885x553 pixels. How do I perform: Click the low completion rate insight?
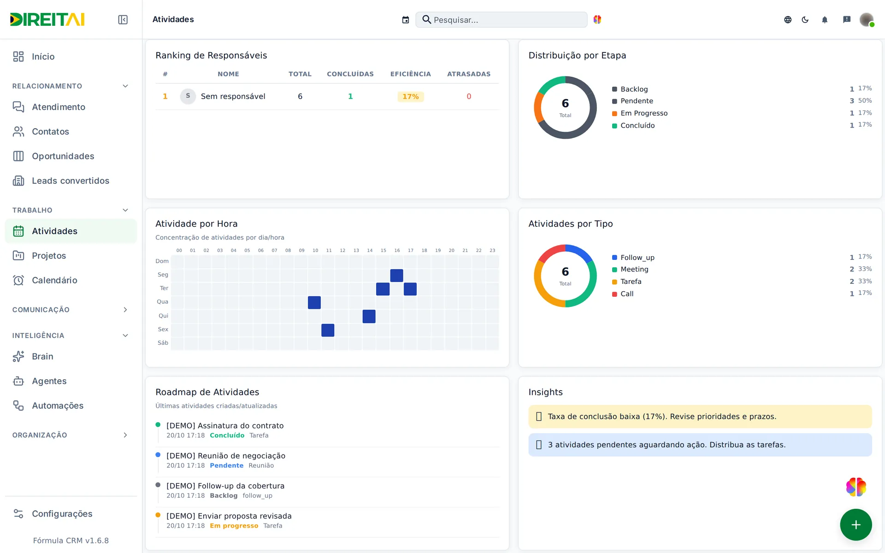click(700, 417)
